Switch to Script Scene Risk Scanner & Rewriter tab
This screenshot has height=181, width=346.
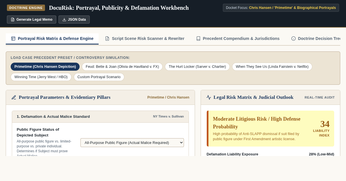coord(145,38)
